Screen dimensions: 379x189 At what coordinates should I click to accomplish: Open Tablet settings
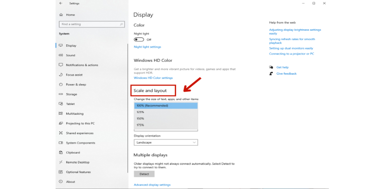click(x=70, y=104)
